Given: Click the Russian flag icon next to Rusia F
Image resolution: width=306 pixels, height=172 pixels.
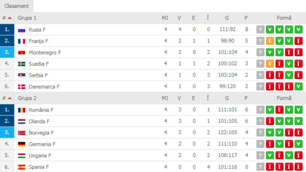Looking at the screenshot, I should 21,30.
